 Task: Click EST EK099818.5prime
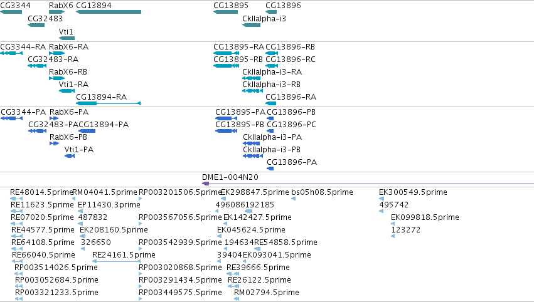point(425,217)
